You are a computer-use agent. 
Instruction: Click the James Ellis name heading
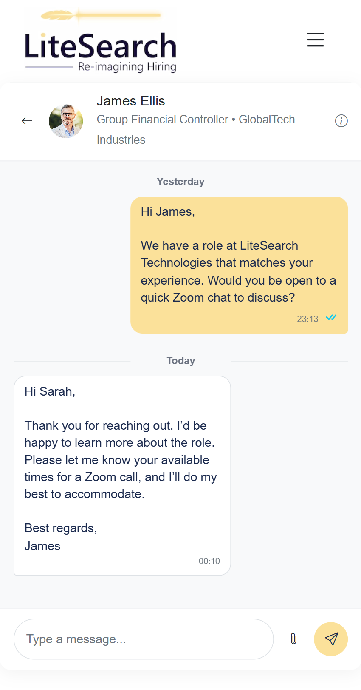click(x=131, y=101)
